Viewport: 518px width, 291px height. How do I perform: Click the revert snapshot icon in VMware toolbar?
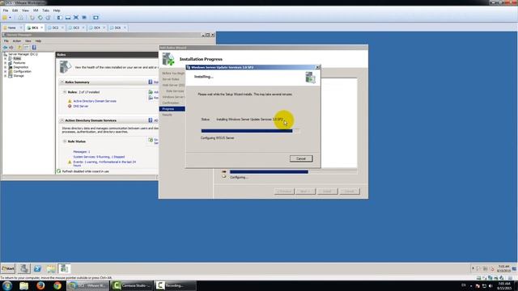coord(40,18)
